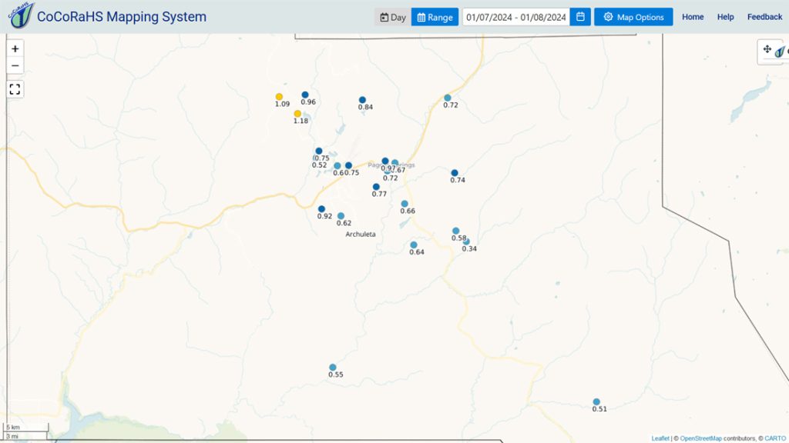Select the 0.64 station marker
This screenshot has width=789, height=443.
[414, 245]
